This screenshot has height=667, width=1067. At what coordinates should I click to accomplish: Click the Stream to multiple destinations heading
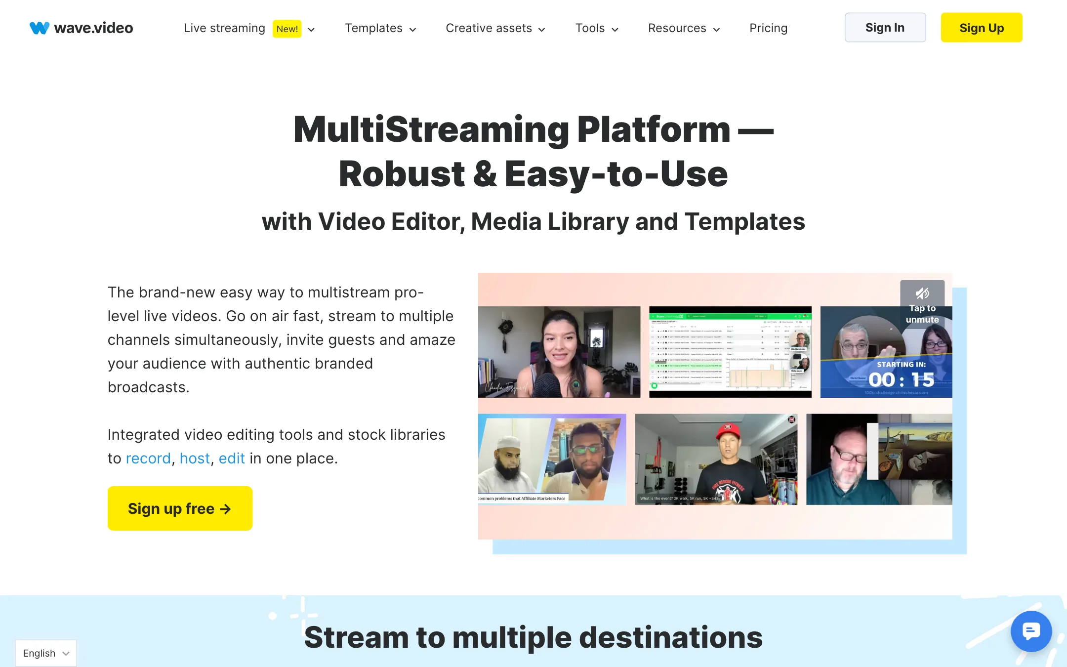[533, 637]
